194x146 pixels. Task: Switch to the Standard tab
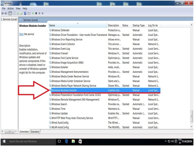[35, 132]
